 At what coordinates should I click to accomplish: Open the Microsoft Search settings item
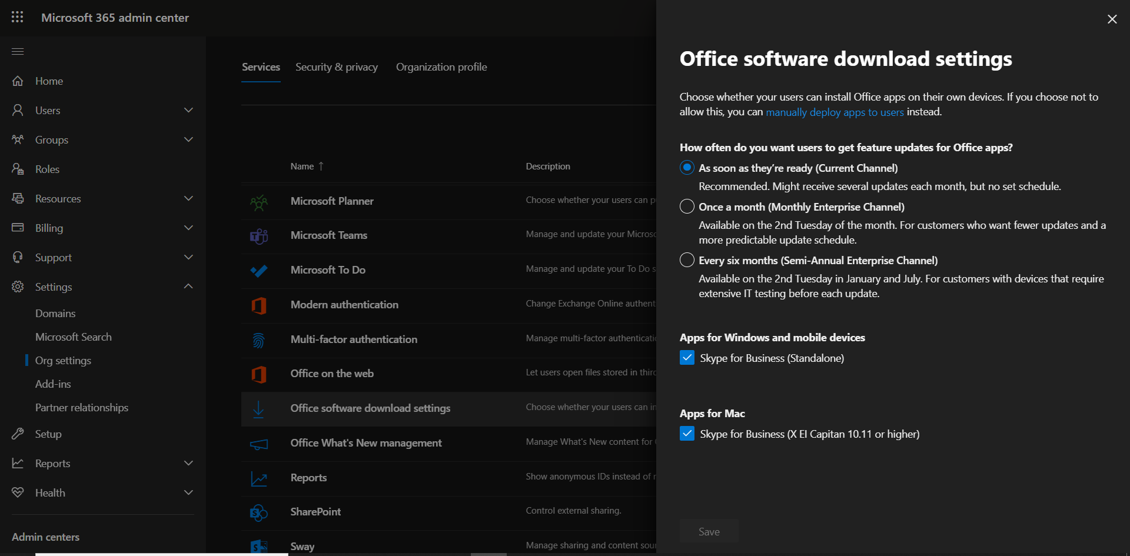(74, 337)
